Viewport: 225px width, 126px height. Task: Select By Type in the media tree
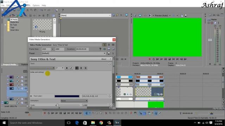point(13,25)
